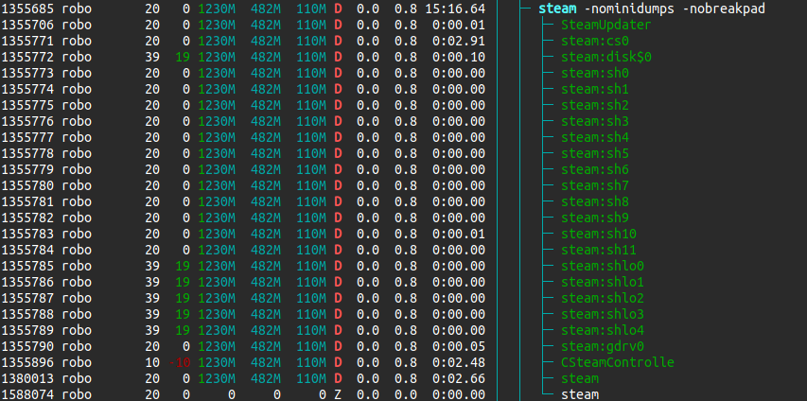Click the Z state of process 1588074

coord(338,394)
